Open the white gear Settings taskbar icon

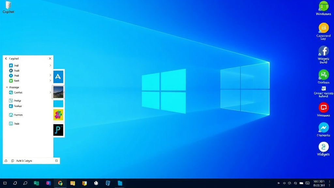pos(96,183)
